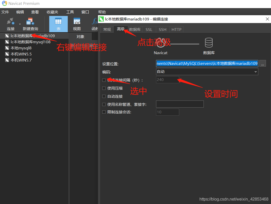Click the named pipe socket text field

180,104
